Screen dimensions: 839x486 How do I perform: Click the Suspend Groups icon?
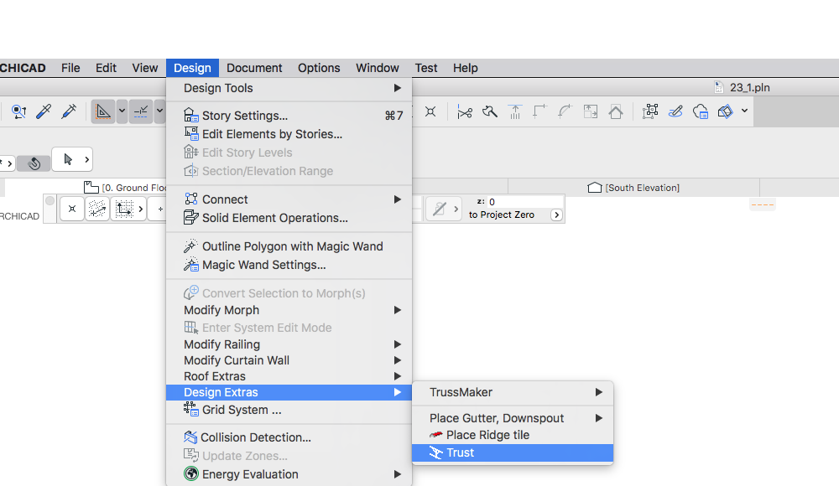[x=650, y=111]
